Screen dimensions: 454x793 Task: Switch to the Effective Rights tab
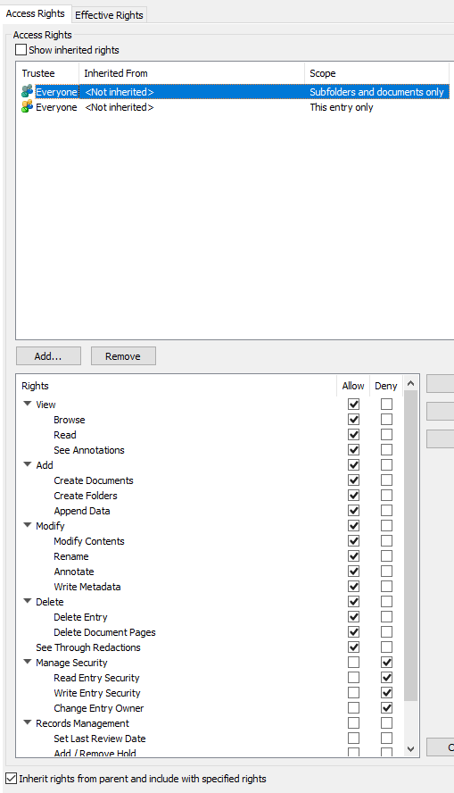click(x=109, y=14)
